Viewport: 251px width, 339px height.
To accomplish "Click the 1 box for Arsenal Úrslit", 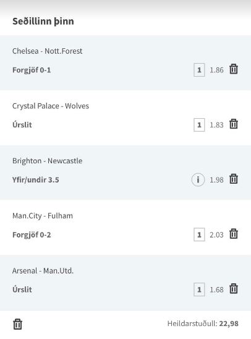I will 199,290.
